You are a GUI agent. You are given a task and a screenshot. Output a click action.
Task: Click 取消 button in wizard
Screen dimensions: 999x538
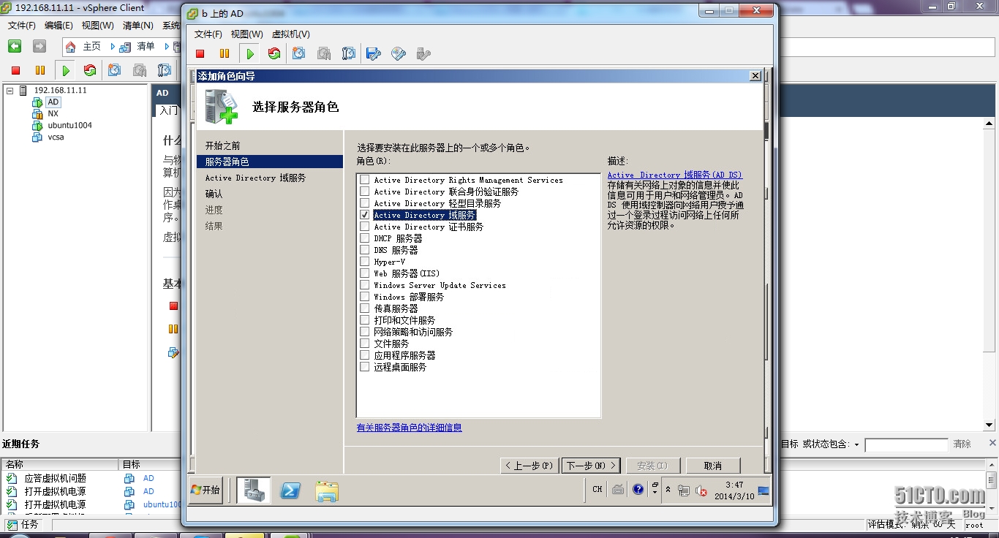pos(713,466)
